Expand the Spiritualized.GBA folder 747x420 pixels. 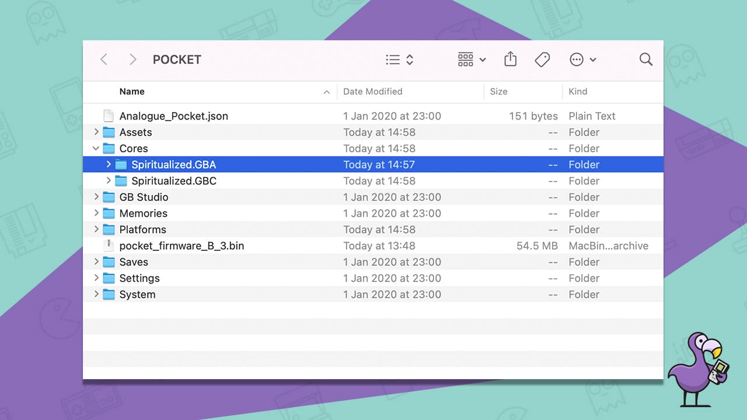pyautogui.click(x=108, y=164)
